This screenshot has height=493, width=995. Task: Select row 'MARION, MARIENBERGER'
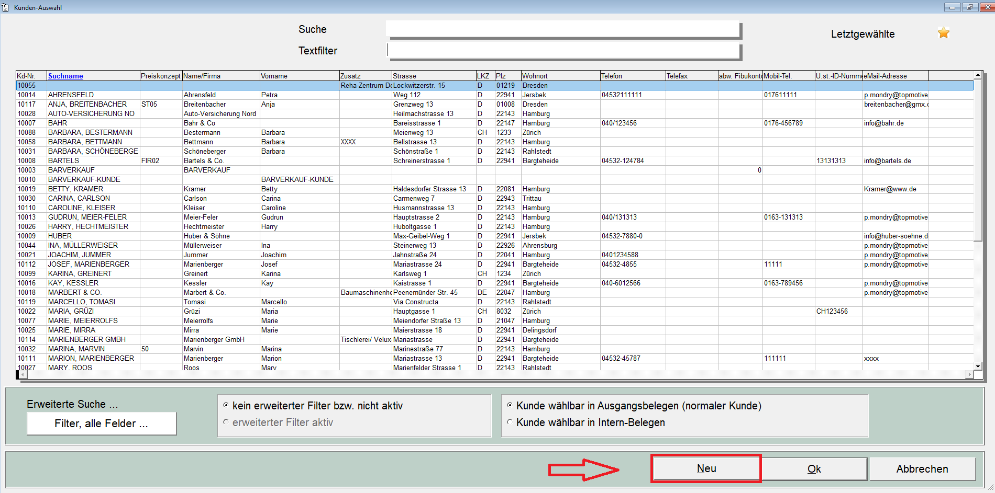tap(495, 358)
